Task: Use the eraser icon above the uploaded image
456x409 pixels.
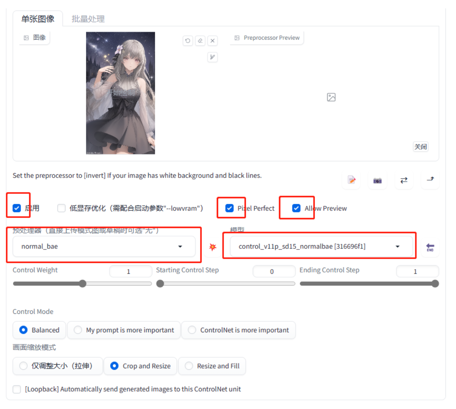Action: coord(200,41)
